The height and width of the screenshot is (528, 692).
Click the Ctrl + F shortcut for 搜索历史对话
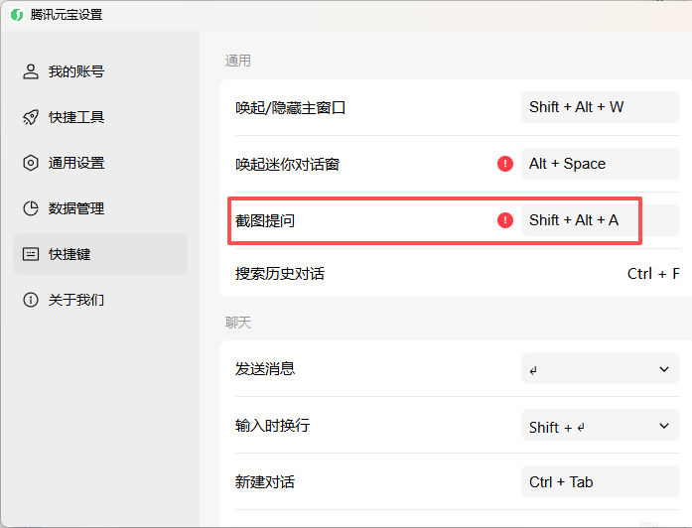[653, 274]
